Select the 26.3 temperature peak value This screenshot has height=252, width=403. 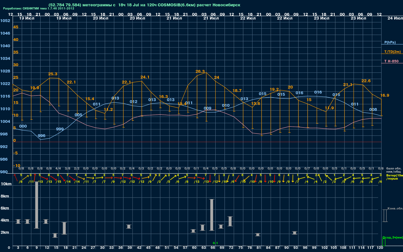point(200,72)
